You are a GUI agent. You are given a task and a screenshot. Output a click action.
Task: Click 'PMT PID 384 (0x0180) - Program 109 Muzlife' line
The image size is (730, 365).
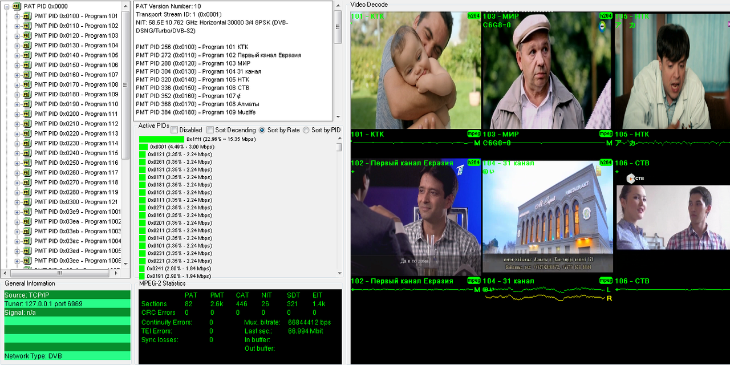(x=196, y=112)
